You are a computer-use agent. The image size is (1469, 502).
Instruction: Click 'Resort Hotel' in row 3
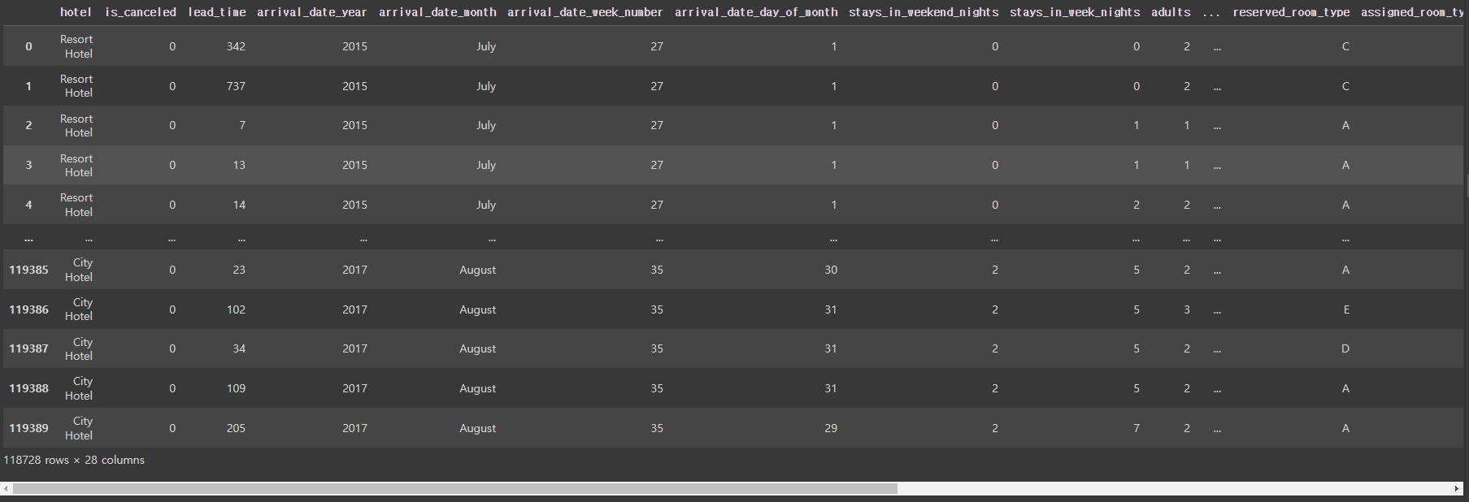(x=76, y=165)
